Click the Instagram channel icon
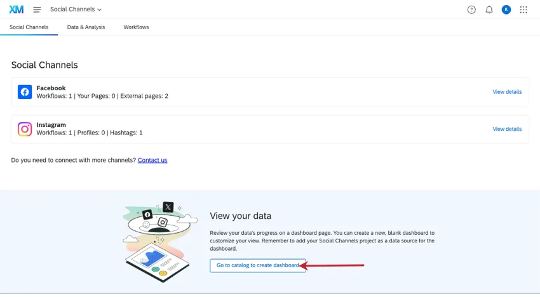Image resolution: width=540 pixels, height=297 pixels. pos(25,129)
